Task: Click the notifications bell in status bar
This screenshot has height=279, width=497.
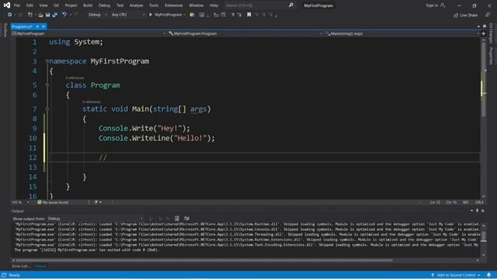Action: pos(488,275)
